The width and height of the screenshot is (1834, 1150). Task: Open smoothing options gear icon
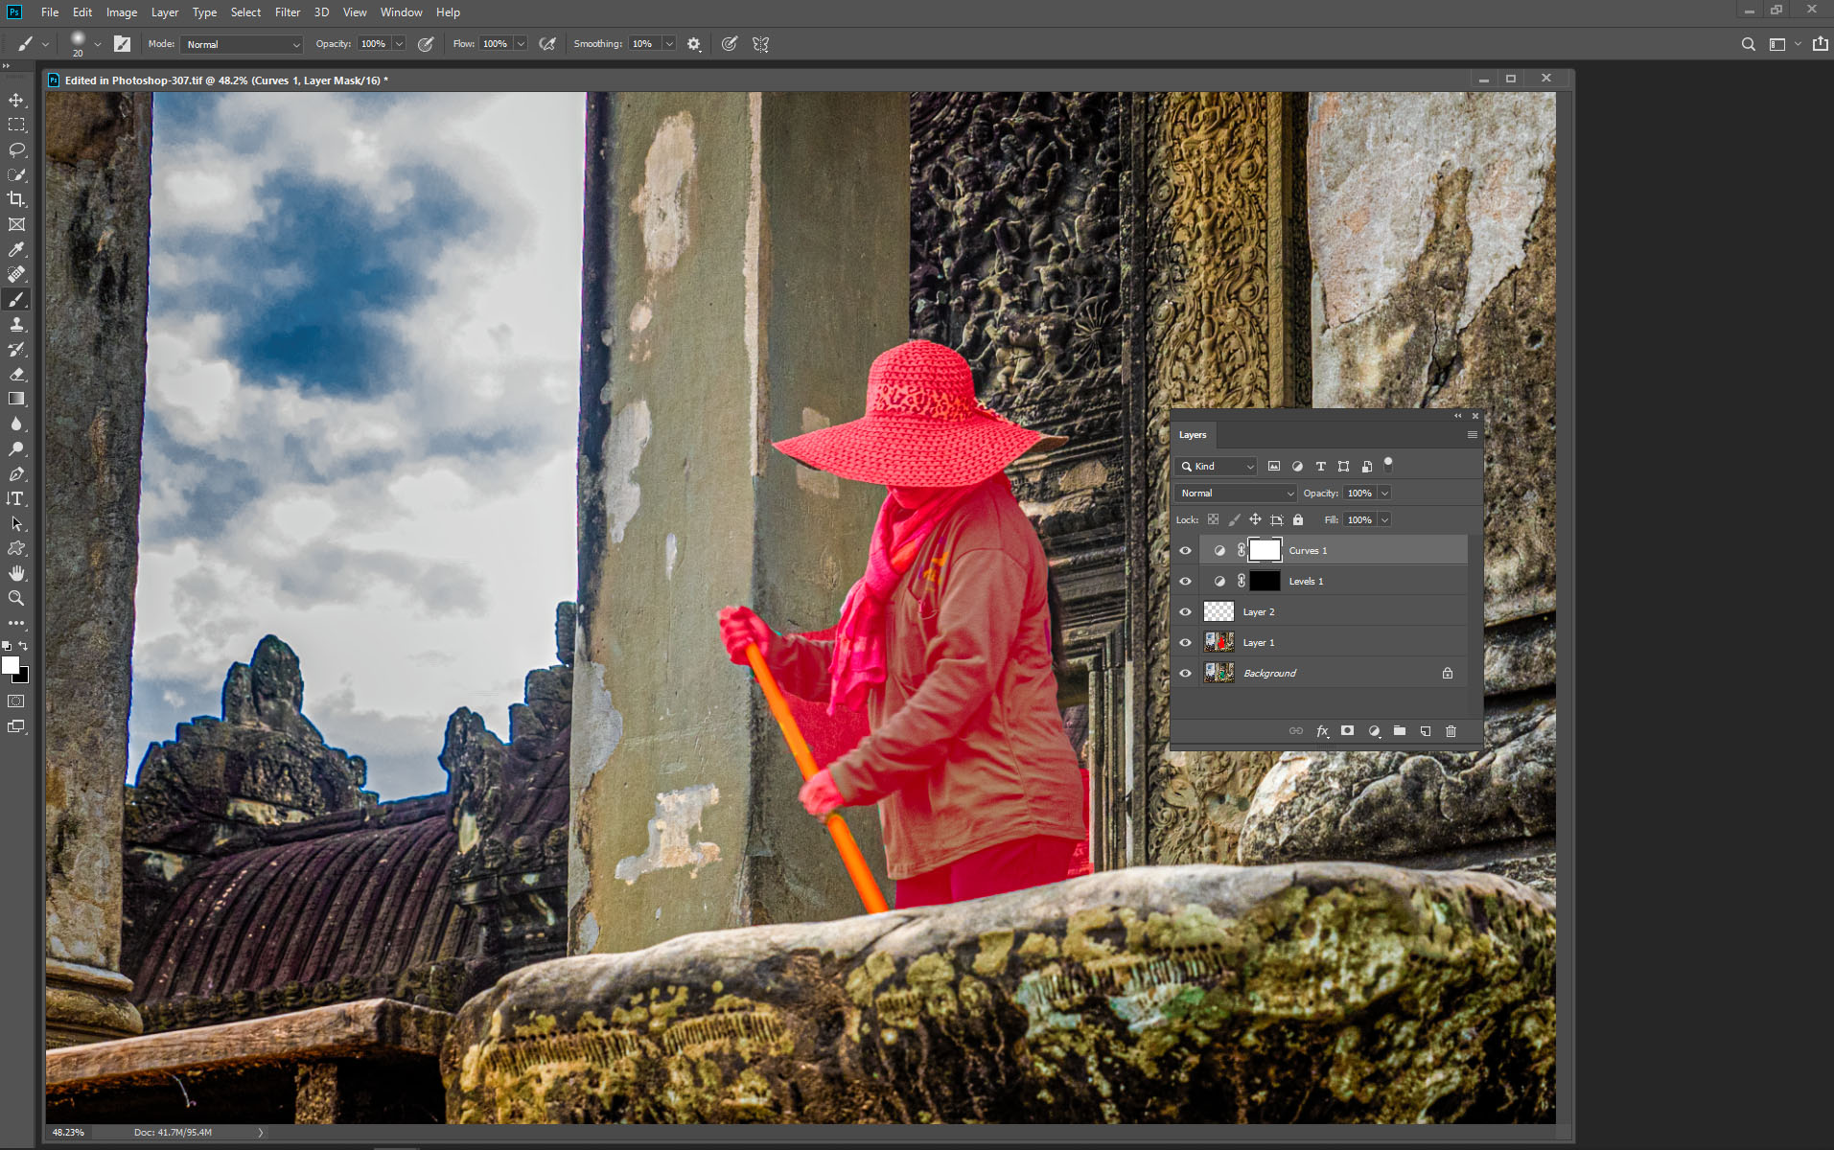coord(694,44)
